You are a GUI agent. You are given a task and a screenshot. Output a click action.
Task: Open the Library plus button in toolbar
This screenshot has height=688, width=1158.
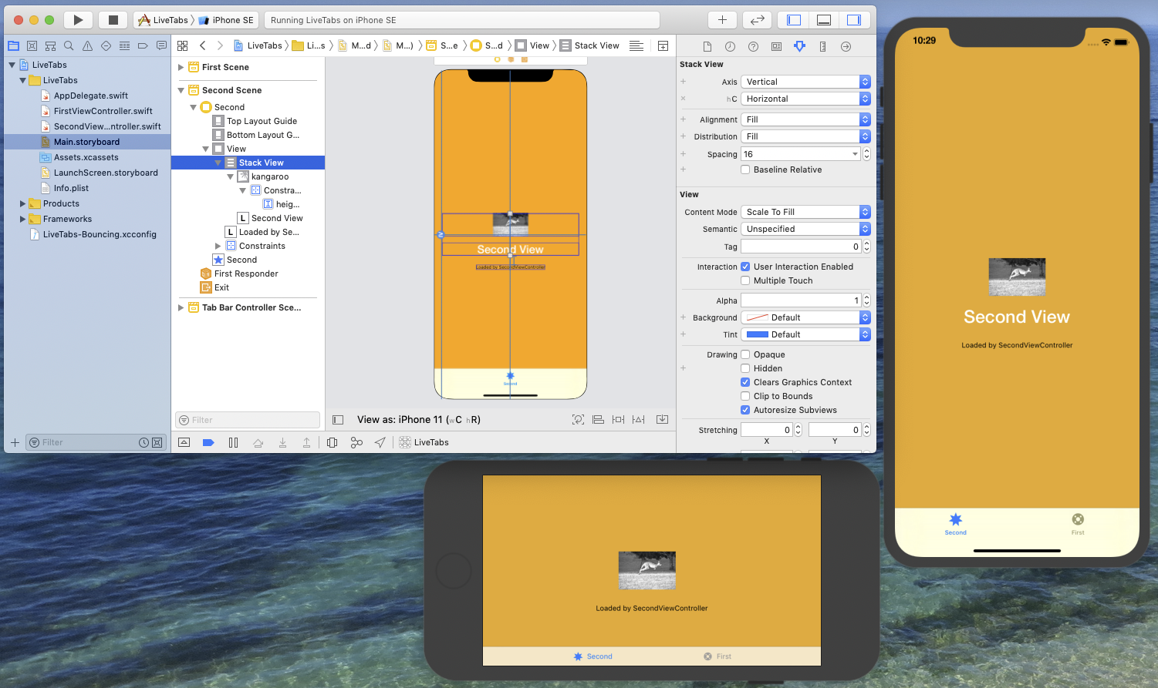pyautogui.click(x=722, y=20)
